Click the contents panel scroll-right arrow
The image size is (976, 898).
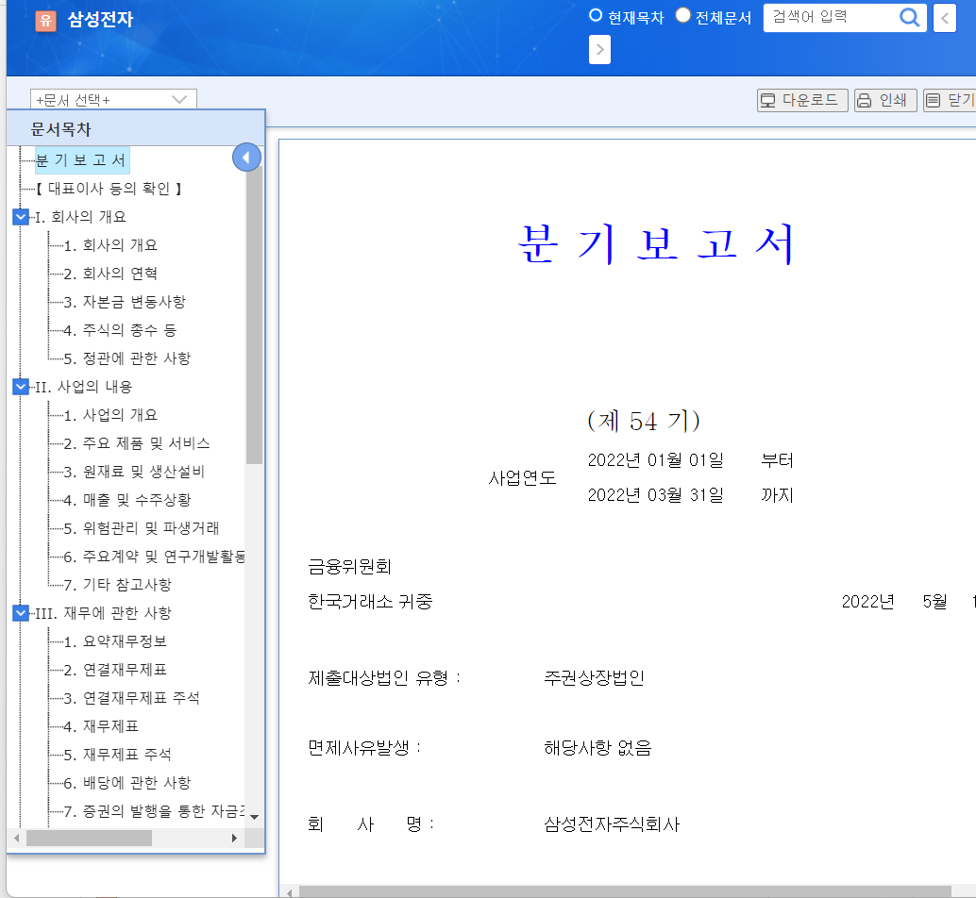234,839
